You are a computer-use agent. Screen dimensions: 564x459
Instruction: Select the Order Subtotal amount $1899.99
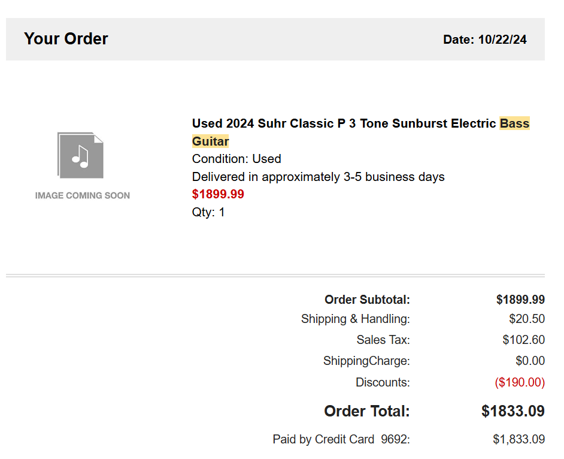(520, 300)
